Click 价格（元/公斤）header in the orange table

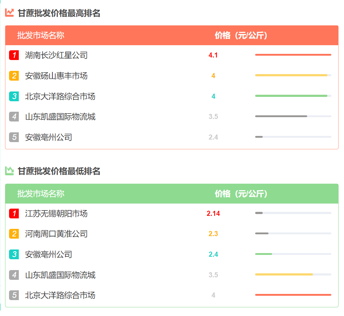pos(241,35)
